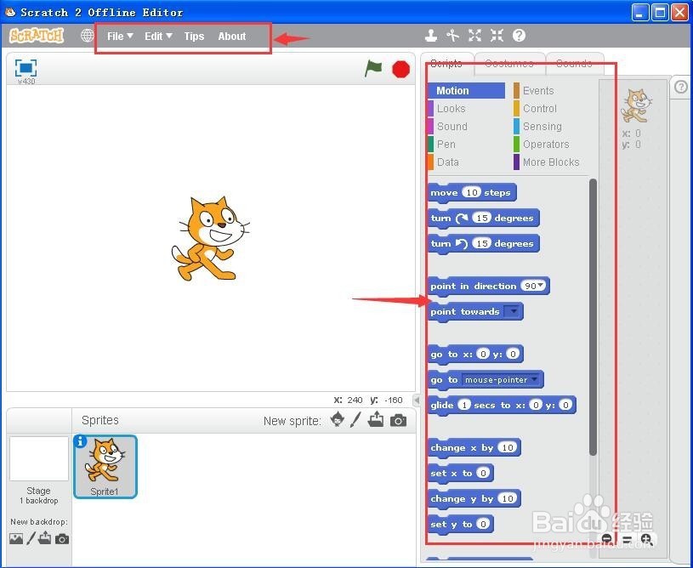Viewport: 693px width, 568px height.
Task: Open the Edit menu
Action: coord(158,37)
